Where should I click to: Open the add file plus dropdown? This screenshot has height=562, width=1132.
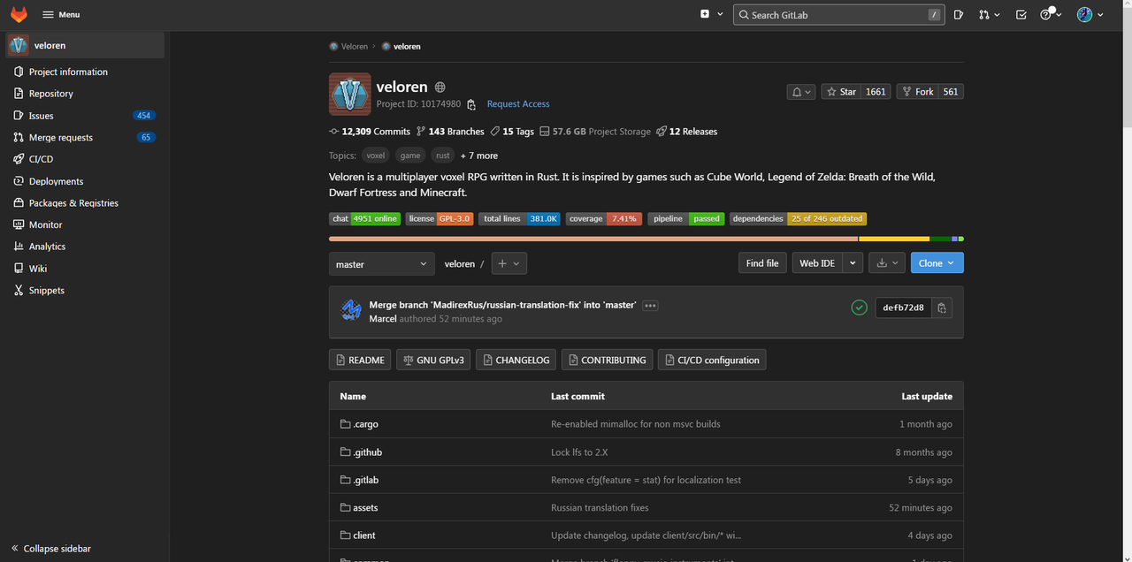509,263
